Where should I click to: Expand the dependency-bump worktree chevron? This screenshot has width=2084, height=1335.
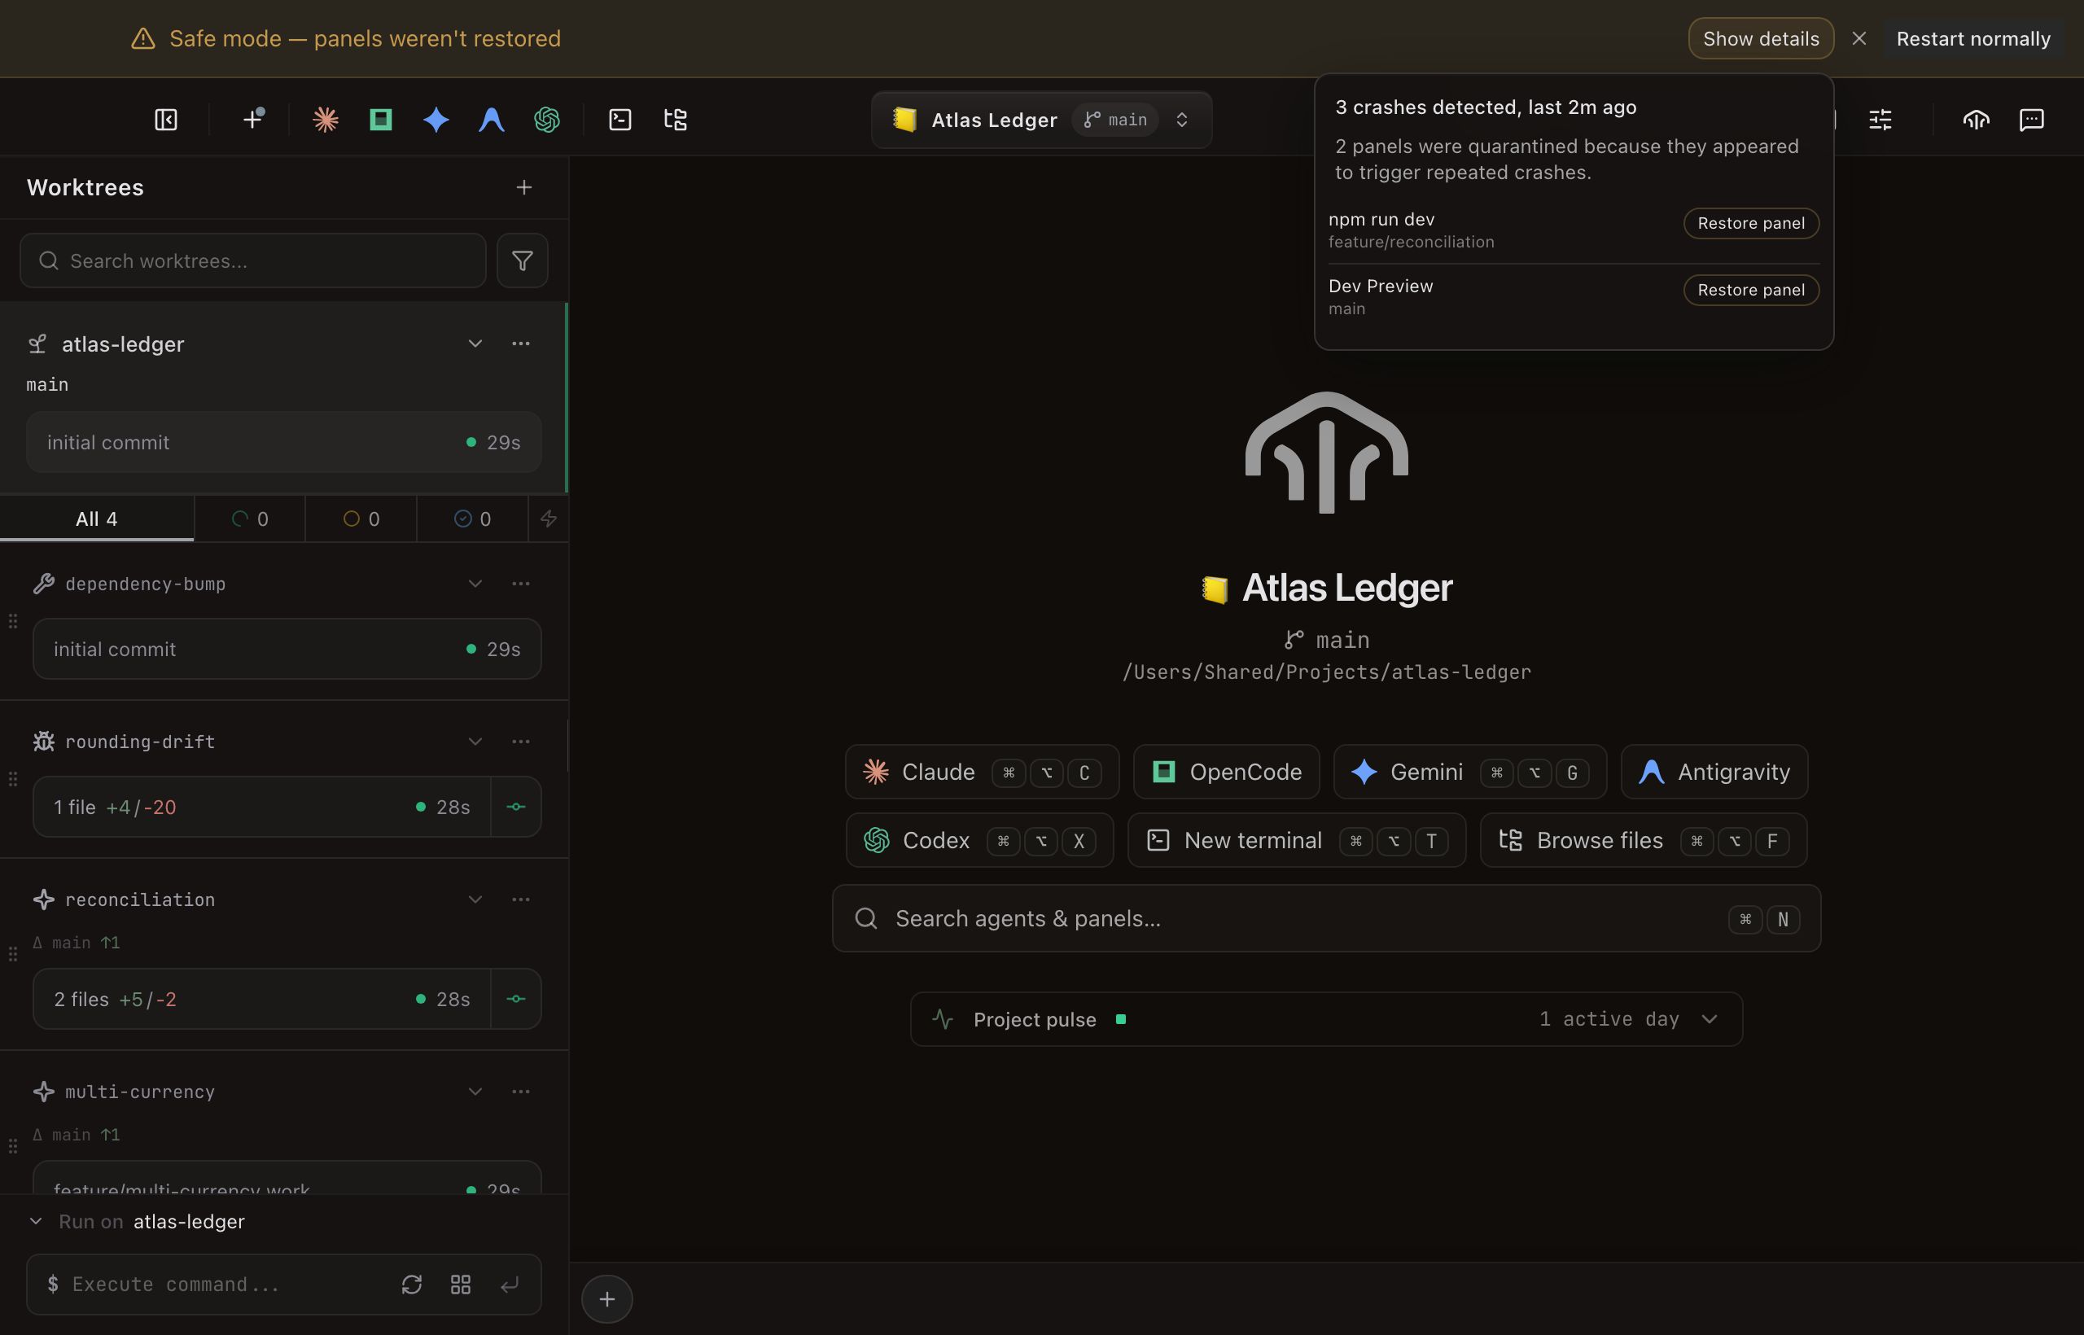click(x=475, y=584)
